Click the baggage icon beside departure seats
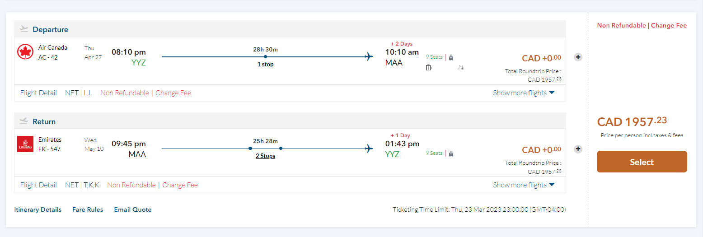This screenshot has width=703, height=237. point(451,57)
